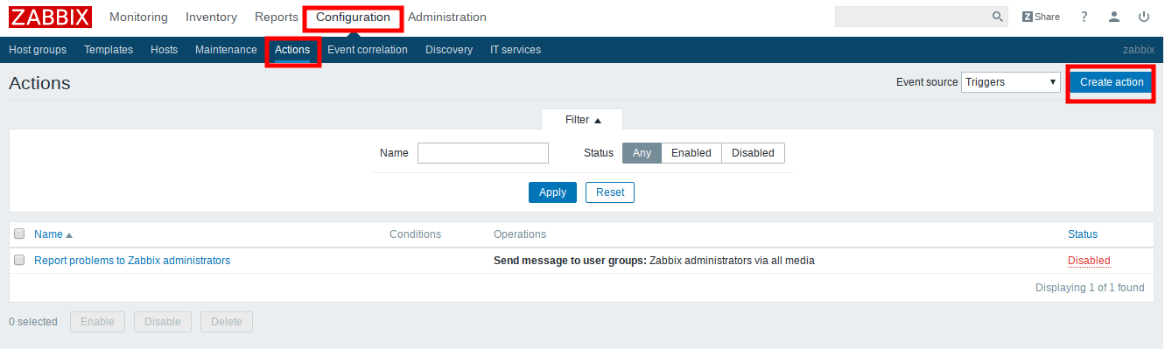Click the Delete button below the table
The width and height of the screenshot is (1165, 349).
click(227, 322)
